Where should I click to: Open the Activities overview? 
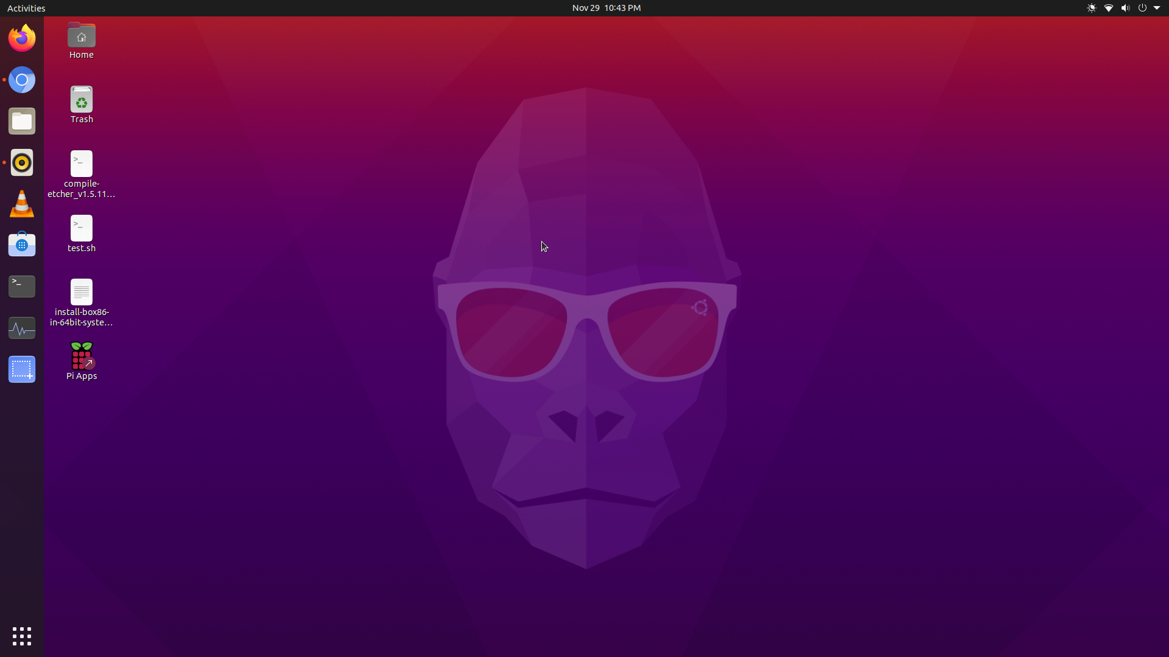26,8
